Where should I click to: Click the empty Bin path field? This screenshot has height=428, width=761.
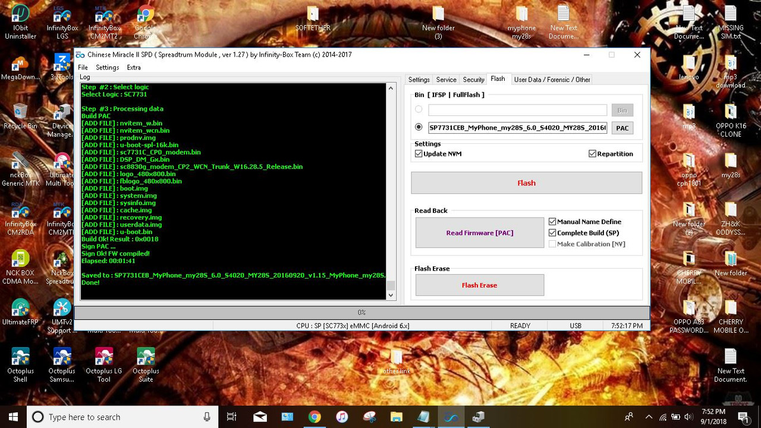[517, 110]
